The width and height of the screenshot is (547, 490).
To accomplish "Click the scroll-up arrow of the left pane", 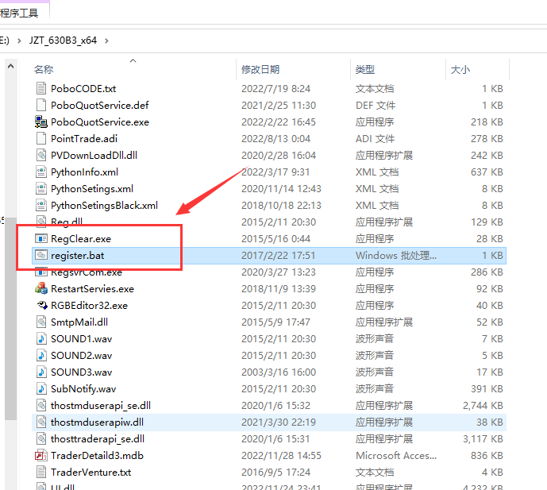I will click(11, 66).
